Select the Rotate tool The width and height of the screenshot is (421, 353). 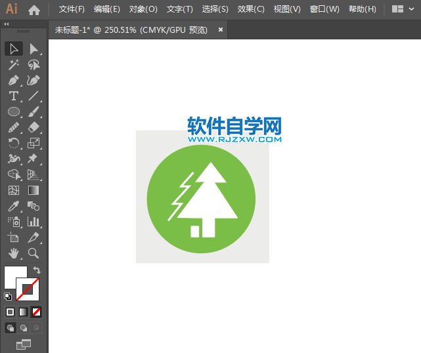14,143
